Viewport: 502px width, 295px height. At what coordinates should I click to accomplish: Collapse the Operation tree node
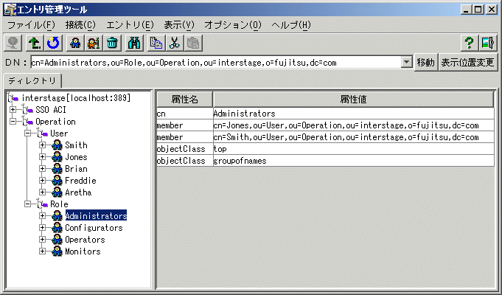(13, 122)
